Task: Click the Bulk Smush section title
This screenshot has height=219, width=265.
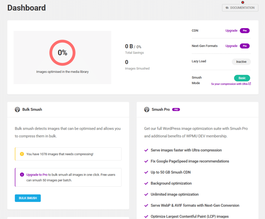Action: coord(32,109)
